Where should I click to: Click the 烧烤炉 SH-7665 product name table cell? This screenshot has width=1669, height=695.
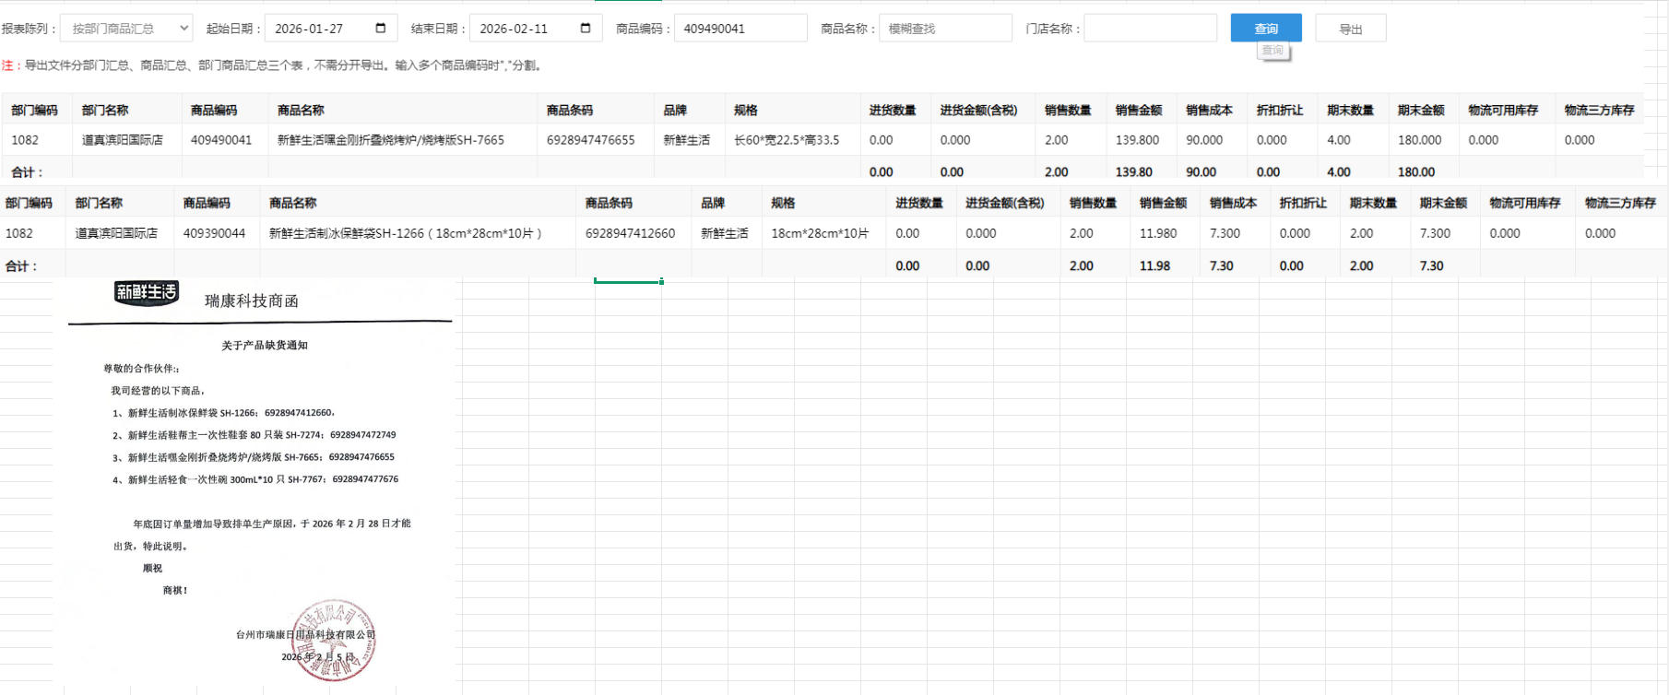(391, 140)
